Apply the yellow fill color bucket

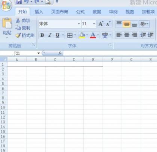[x=82, y=35]
